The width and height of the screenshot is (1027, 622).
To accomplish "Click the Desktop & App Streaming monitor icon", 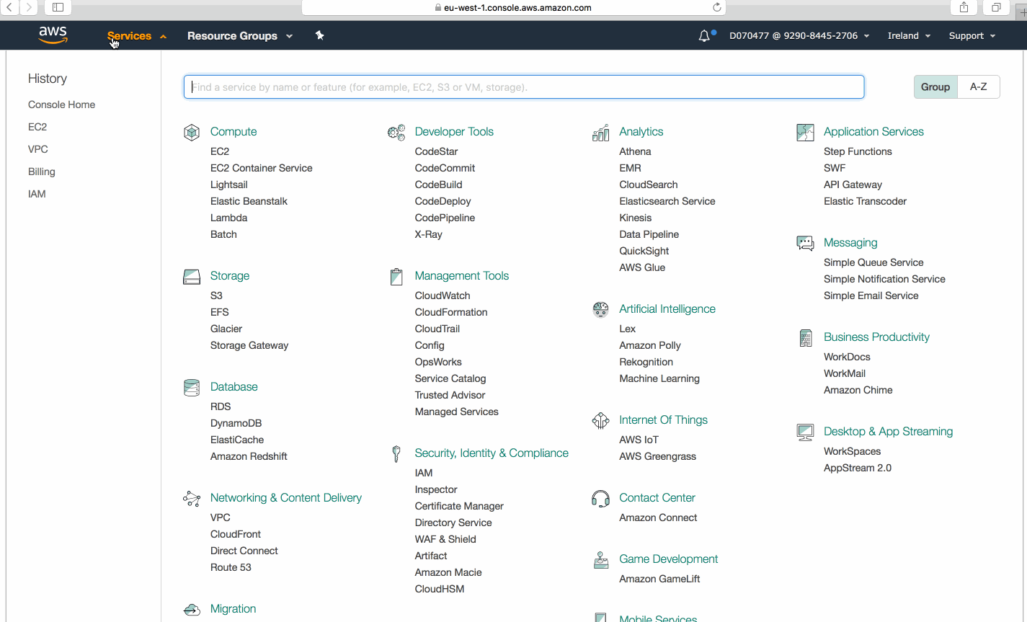I will click(x=805, y=432).
